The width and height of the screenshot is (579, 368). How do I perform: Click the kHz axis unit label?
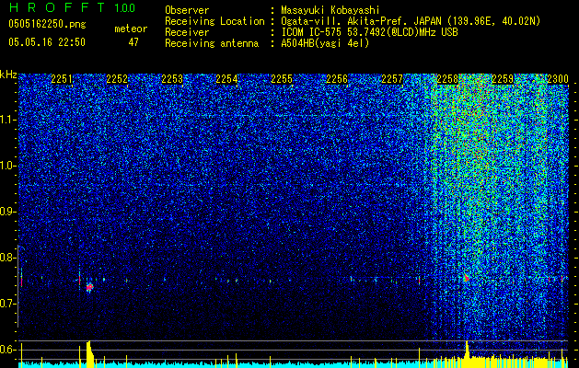pyautogui.click(x=8, y=75)
